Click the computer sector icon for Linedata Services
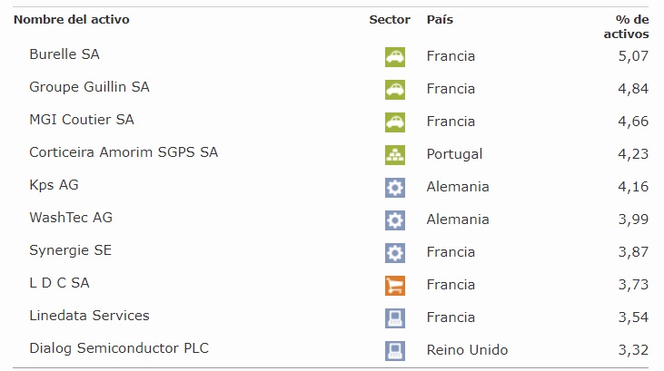 [x=394, y=317]
